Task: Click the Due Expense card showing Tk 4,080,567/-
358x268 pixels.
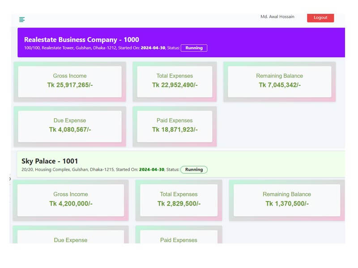Action: click(70, 126)
